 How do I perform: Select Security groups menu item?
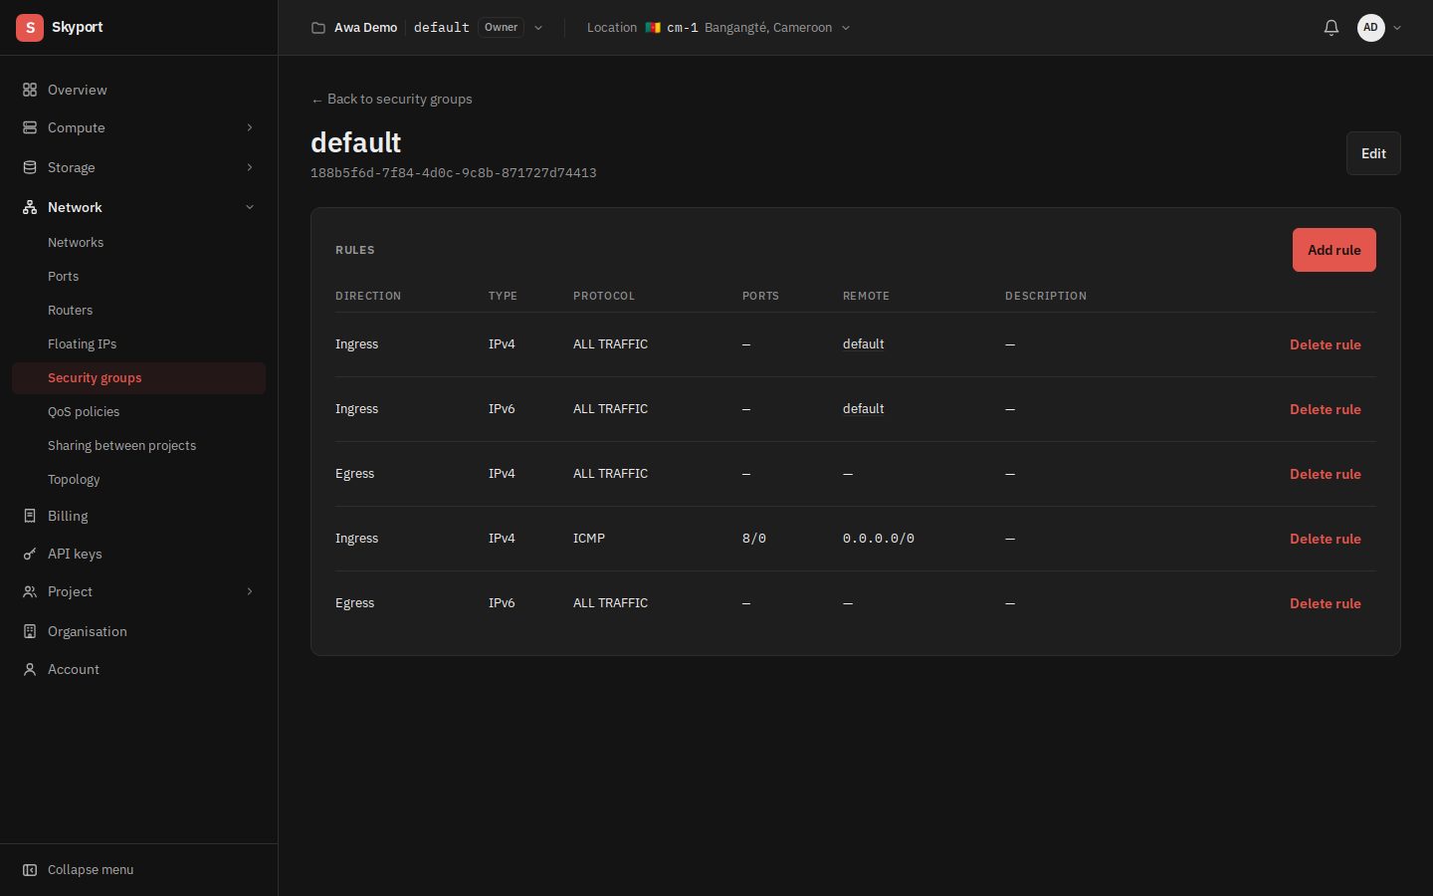tap(138, 378)
